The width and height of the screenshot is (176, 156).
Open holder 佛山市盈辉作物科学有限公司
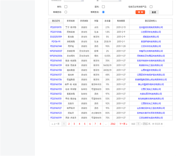coord(151,84)
